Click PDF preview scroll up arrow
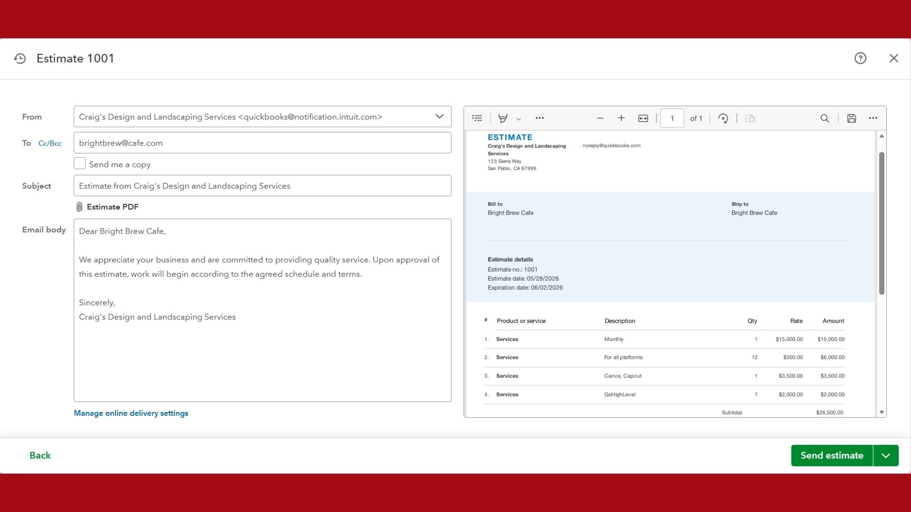The image size is (911, 512). [882, 136]
